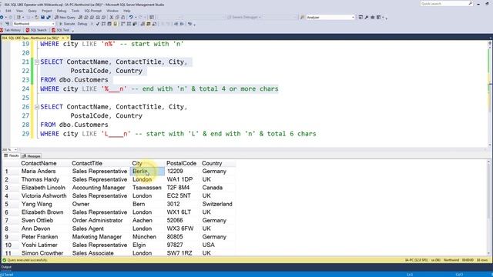Open the View menu
This screenshot has height=277, width=493.
click(19, 11)
